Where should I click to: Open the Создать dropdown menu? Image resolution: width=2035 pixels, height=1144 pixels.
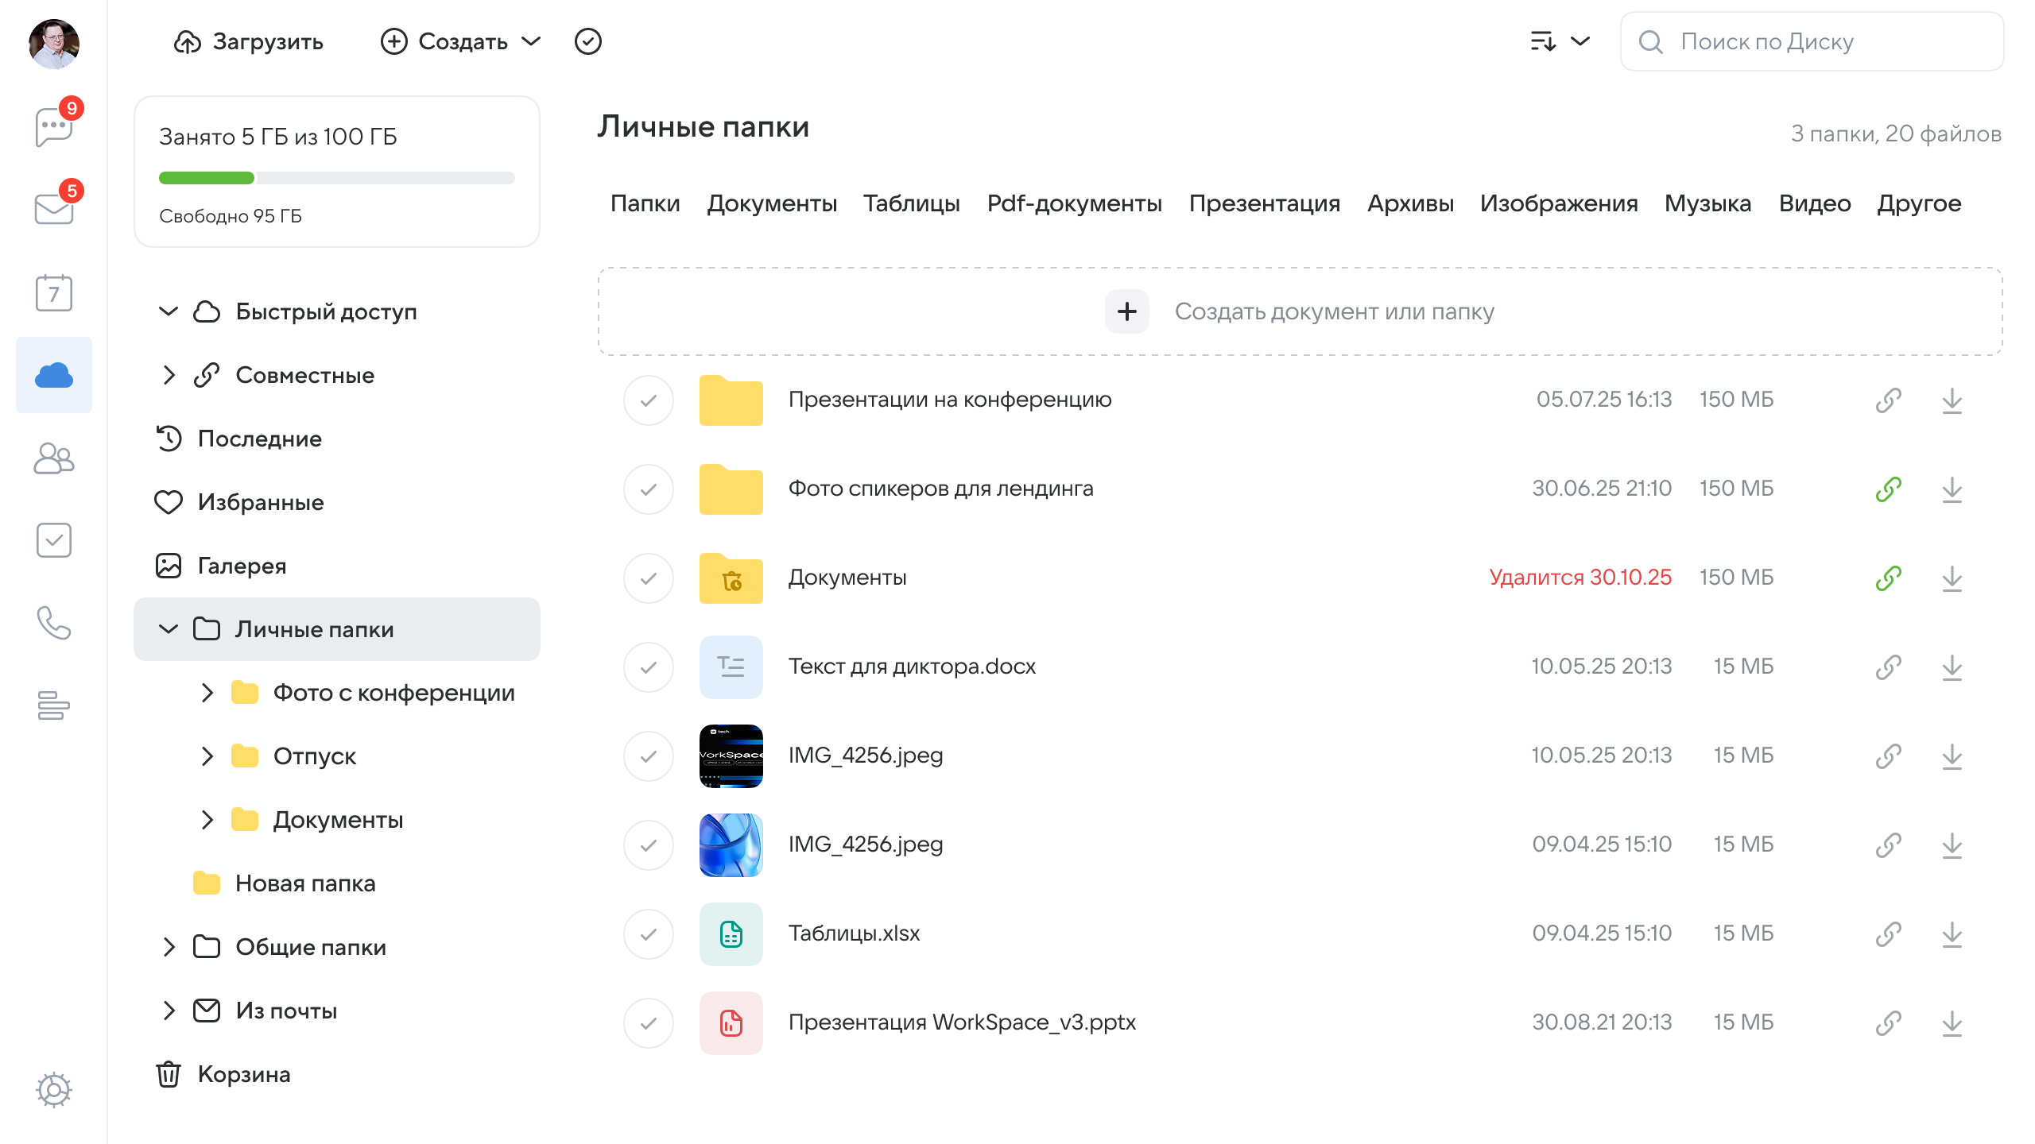coord(461,41)
